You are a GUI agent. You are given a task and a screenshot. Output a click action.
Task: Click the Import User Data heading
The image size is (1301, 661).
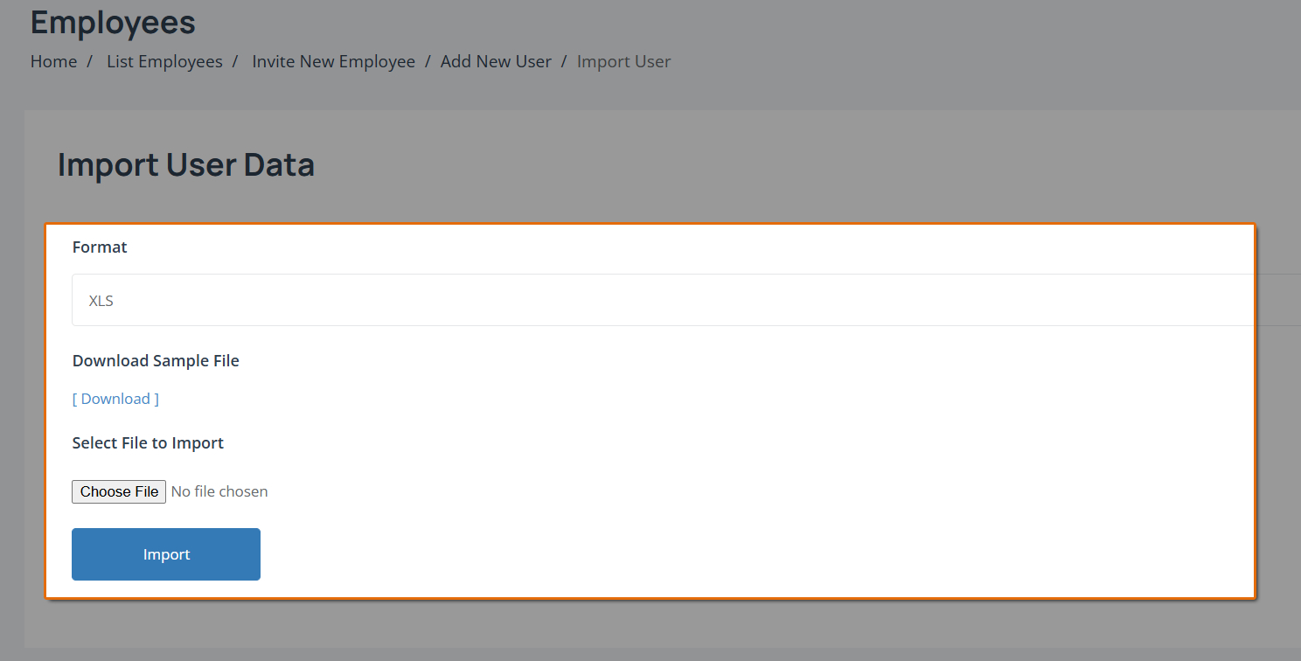click(x=186, y=164)
